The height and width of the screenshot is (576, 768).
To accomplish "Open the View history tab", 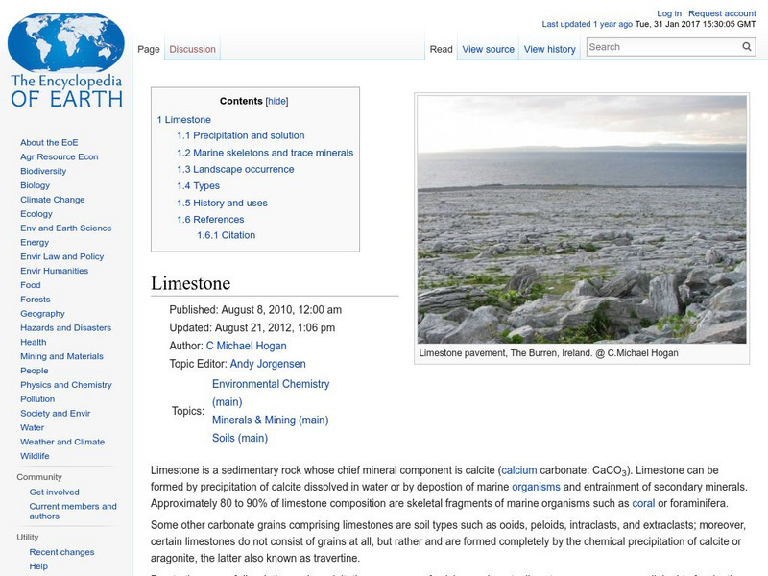I will (x=549, y=50).
